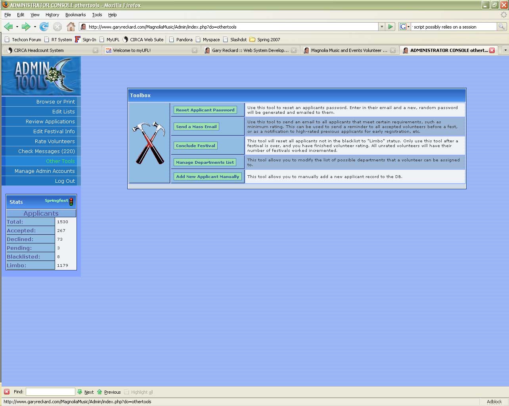This screenshot has height=406, width=509.
Task: Reload the page with the refresh icon
Action: pyautogui.click(x=44, y=27)
